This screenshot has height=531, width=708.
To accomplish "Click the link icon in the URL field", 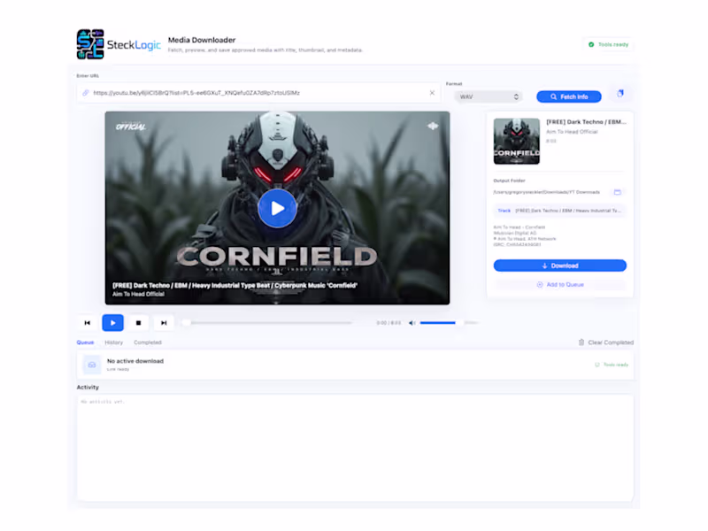I will [x=85, y=93].
